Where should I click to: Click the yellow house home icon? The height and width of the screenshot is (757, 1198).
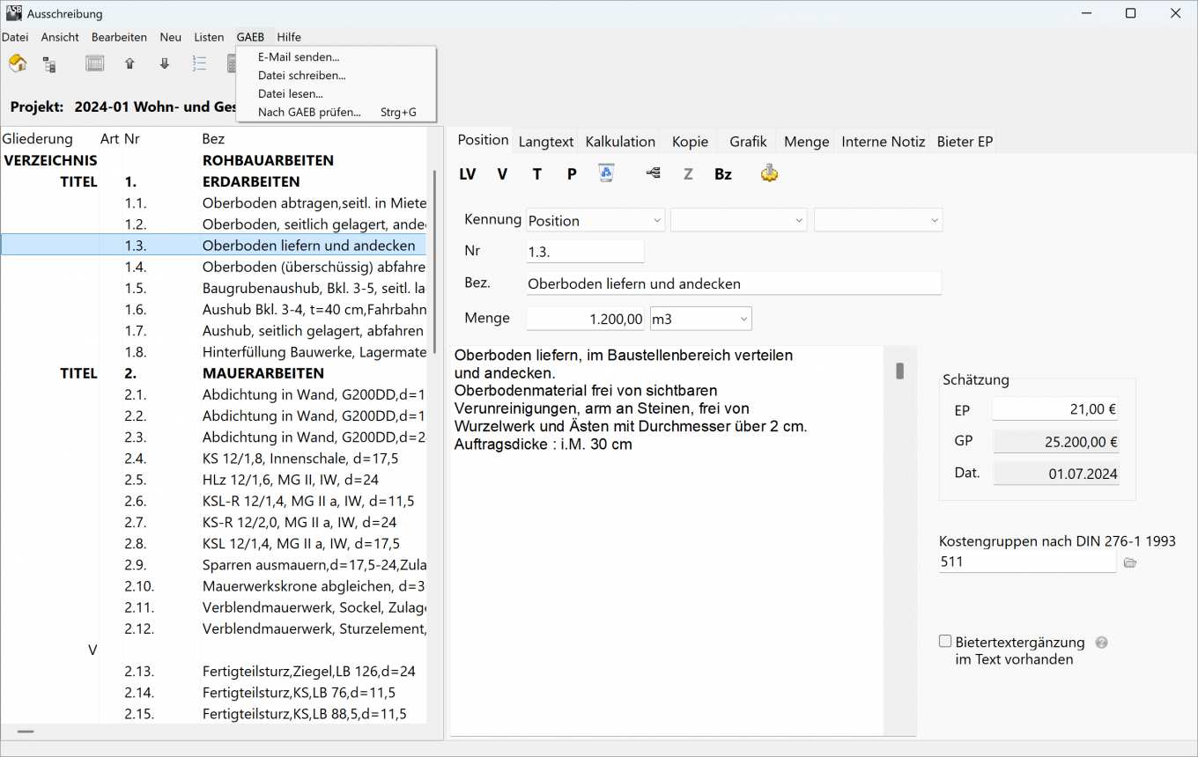18,63
